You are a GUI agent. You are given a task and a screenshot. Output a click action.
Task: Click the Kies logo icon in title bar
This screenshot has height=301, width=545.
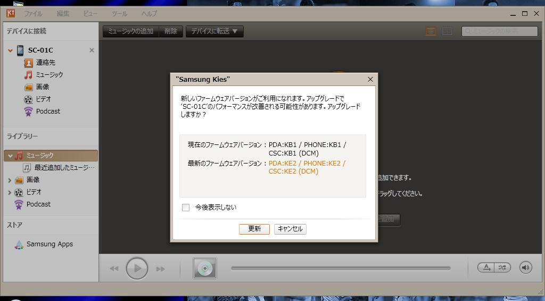pos(11,13)
